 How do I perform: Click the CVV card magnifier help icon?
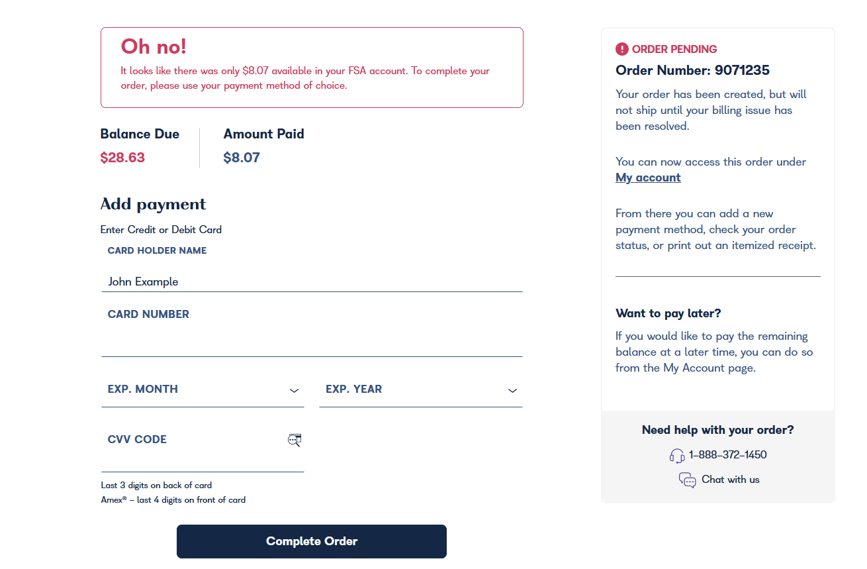[295, 440]
